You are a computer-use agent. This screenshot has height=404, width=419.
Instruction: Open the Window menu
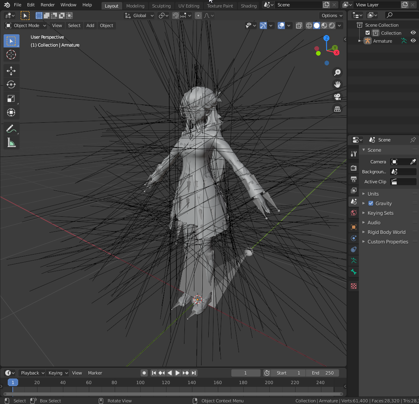(68, 5)
